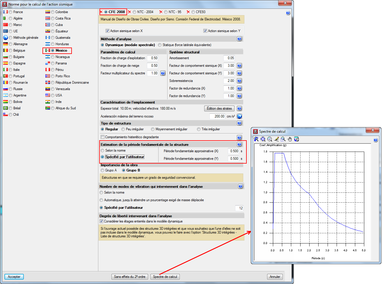
Task: Open help for Tipo de estructura section
Action: point(239,123)
